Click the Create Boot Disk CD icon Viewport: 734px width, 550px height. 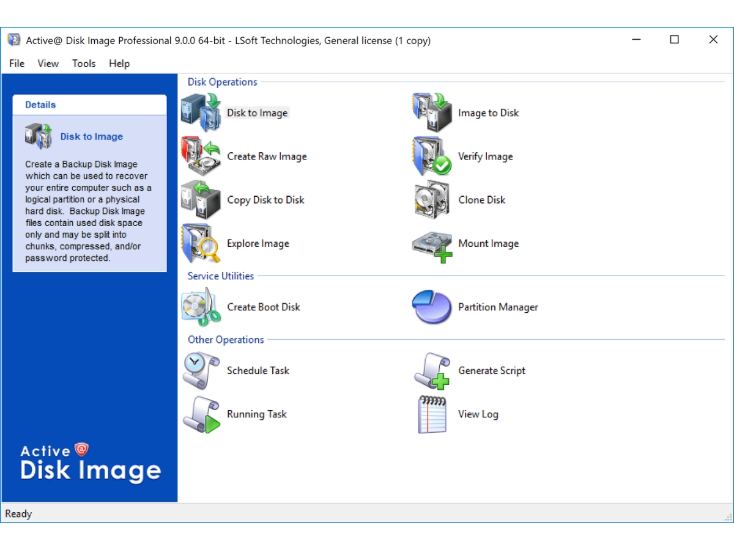tap(201, 307)
